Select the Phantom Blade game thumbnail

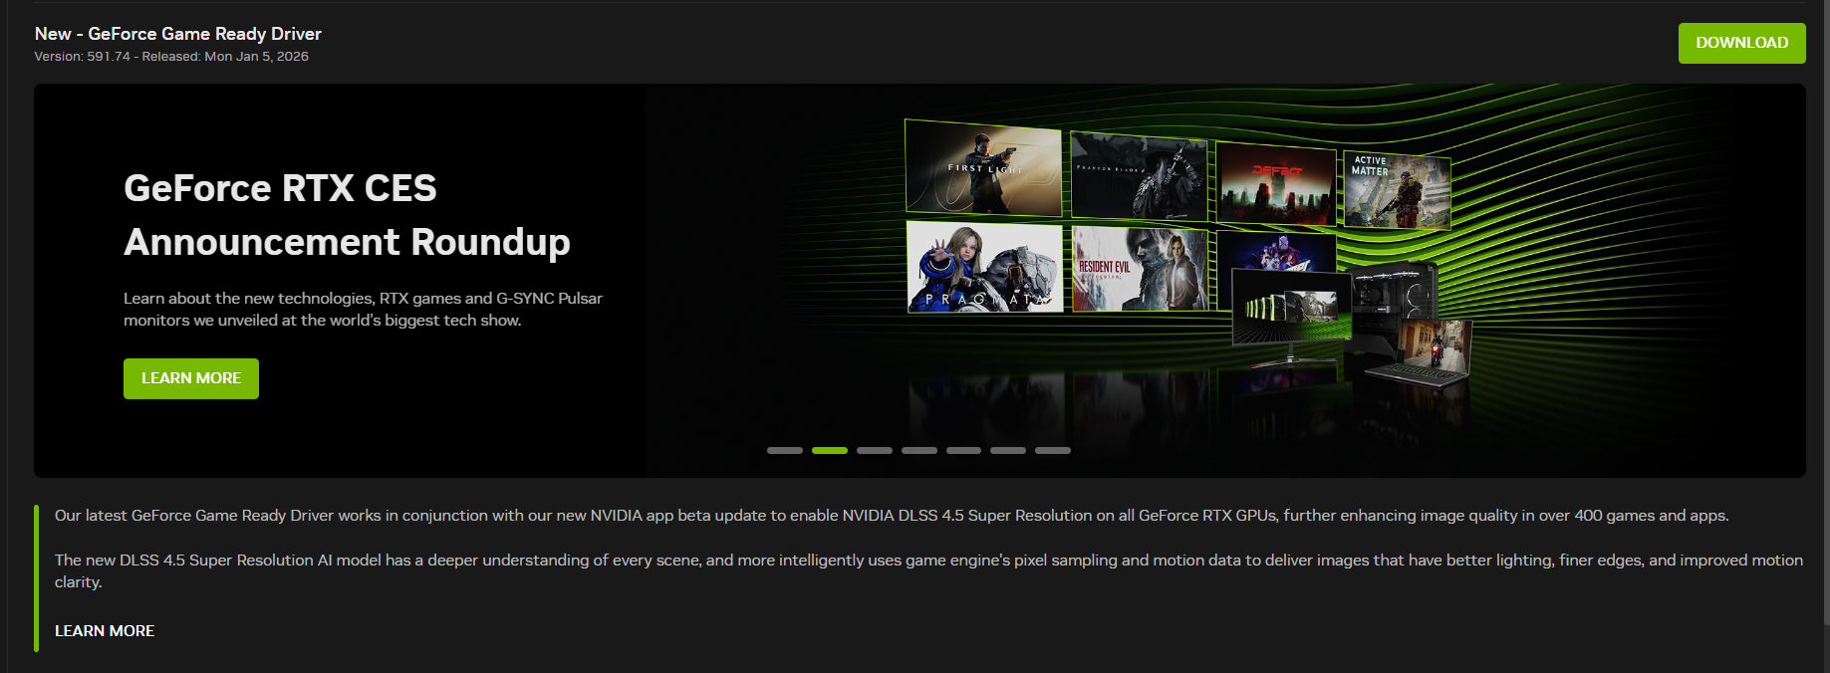[x=1139, y=176]
